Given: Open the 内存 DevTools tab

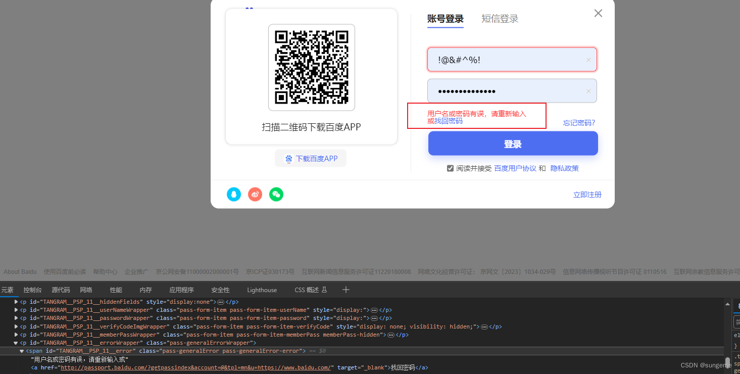Looking at the screenshot, I should tap(145, 290).
